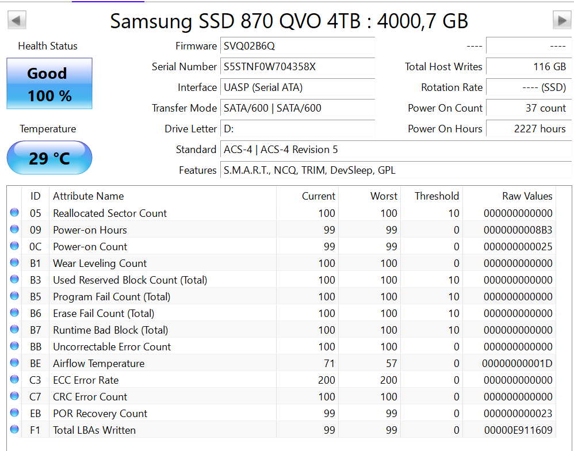Viewport: 574px width, 451px height.
Task: Click the Current column header
Action: click(x=308, y=196)
